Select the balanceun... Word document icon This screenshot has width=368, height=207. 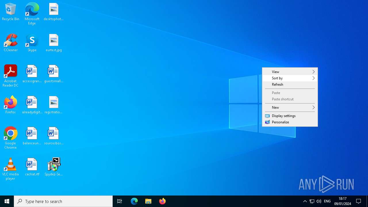click(x=32, y=136)
